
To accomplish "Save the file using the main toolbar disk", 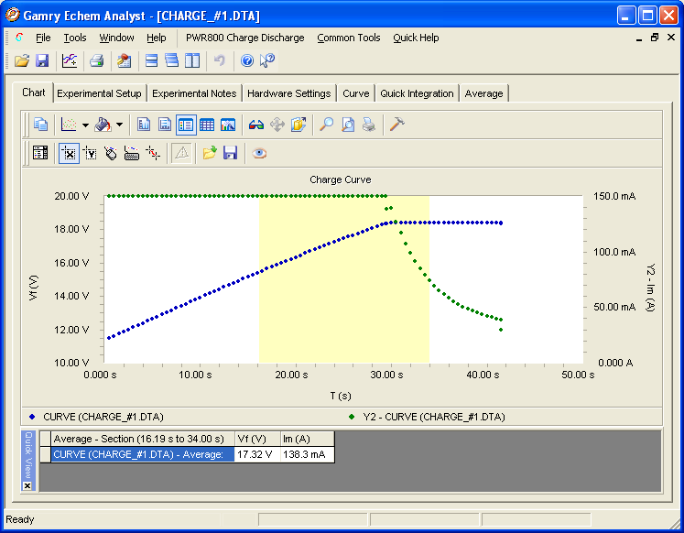I will pos(42,60).
